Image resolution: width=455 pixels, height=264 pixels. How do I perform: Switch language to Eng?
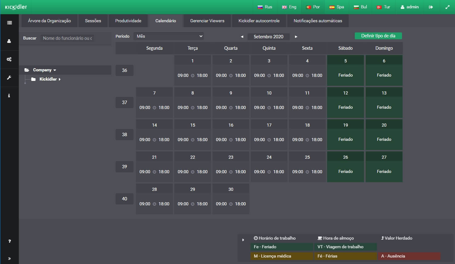tap(289, 7)
